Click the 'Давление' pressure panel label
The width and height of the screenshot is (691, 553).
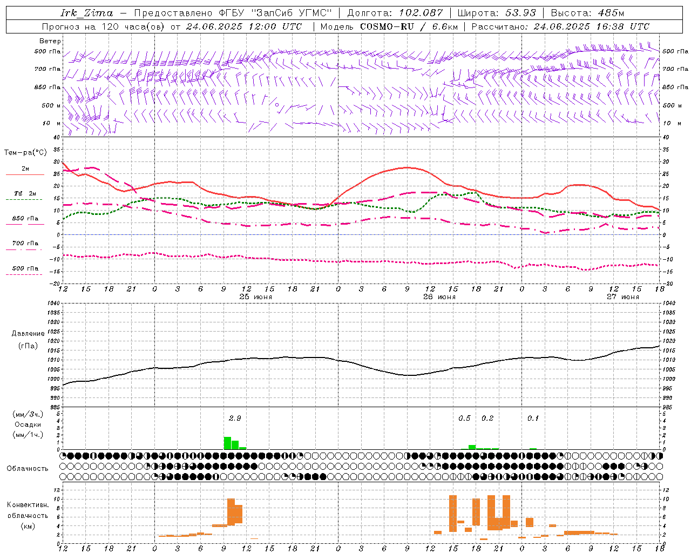point(28,334)
